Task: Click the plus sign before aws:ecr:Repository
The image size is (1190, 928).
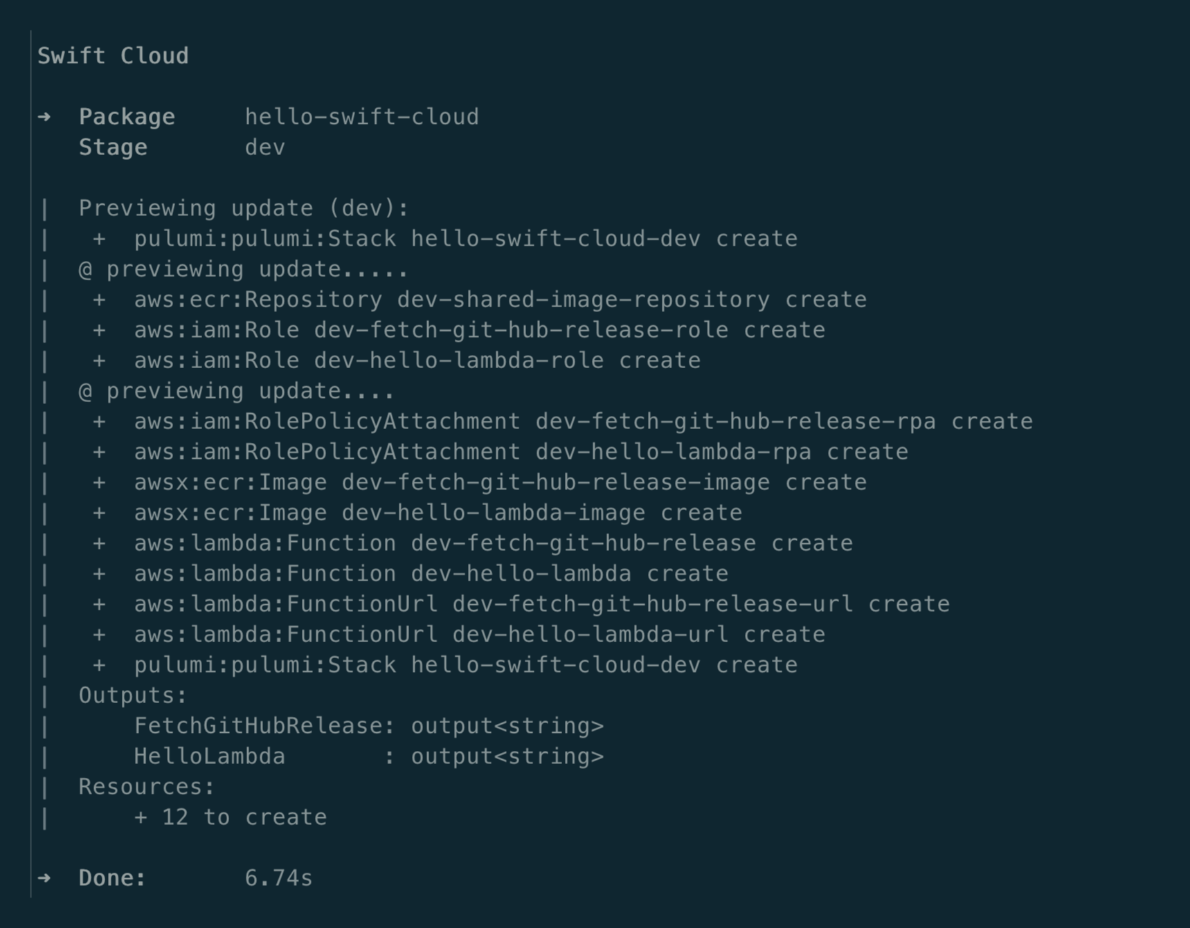Action: pyautogui.click(x=100, y=300)
